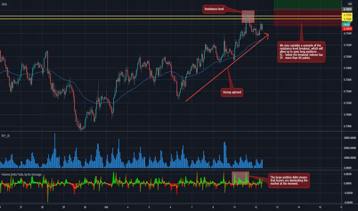The height and width of the screenshot is (211, 358).
Task: Click the 0.72600 price scale value
Action: point(347,80)
